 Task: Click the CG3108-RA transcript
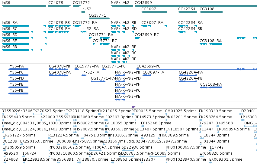coord(211,44)
